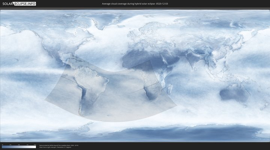Click the 0% end of the cloud legend
The width and height of the screenshot is (270, 150).
tap(2, 147)
